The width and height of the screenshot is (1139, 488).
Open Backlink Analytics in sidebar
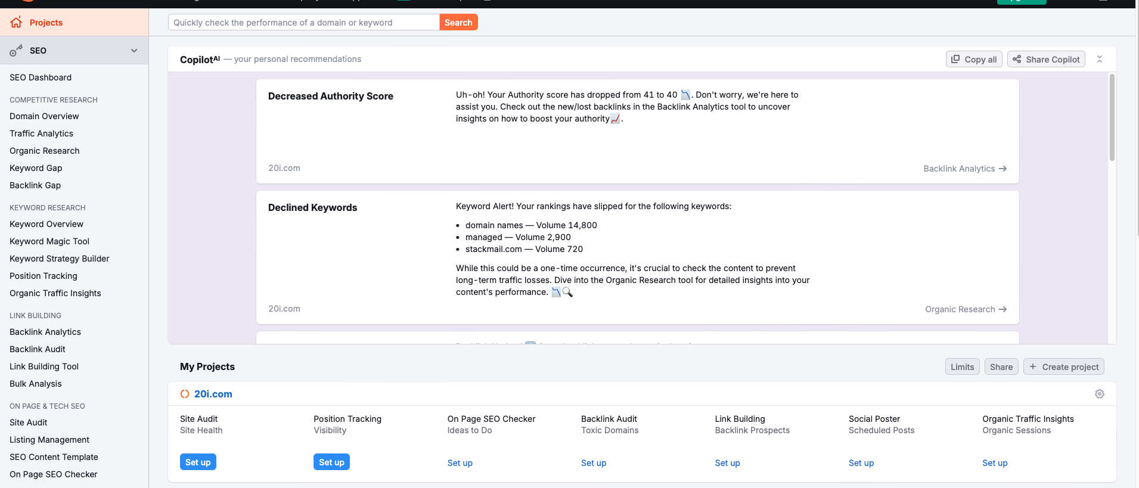click(45, 332)
